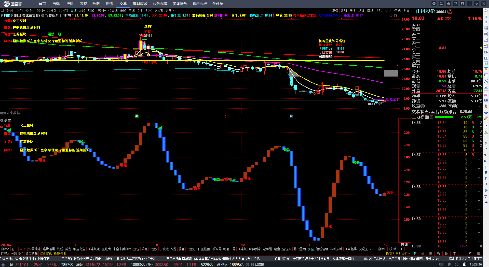Switch to 分时 view
Image resolution: width=489 pixels, height=267 pixels.
[10, 10]
